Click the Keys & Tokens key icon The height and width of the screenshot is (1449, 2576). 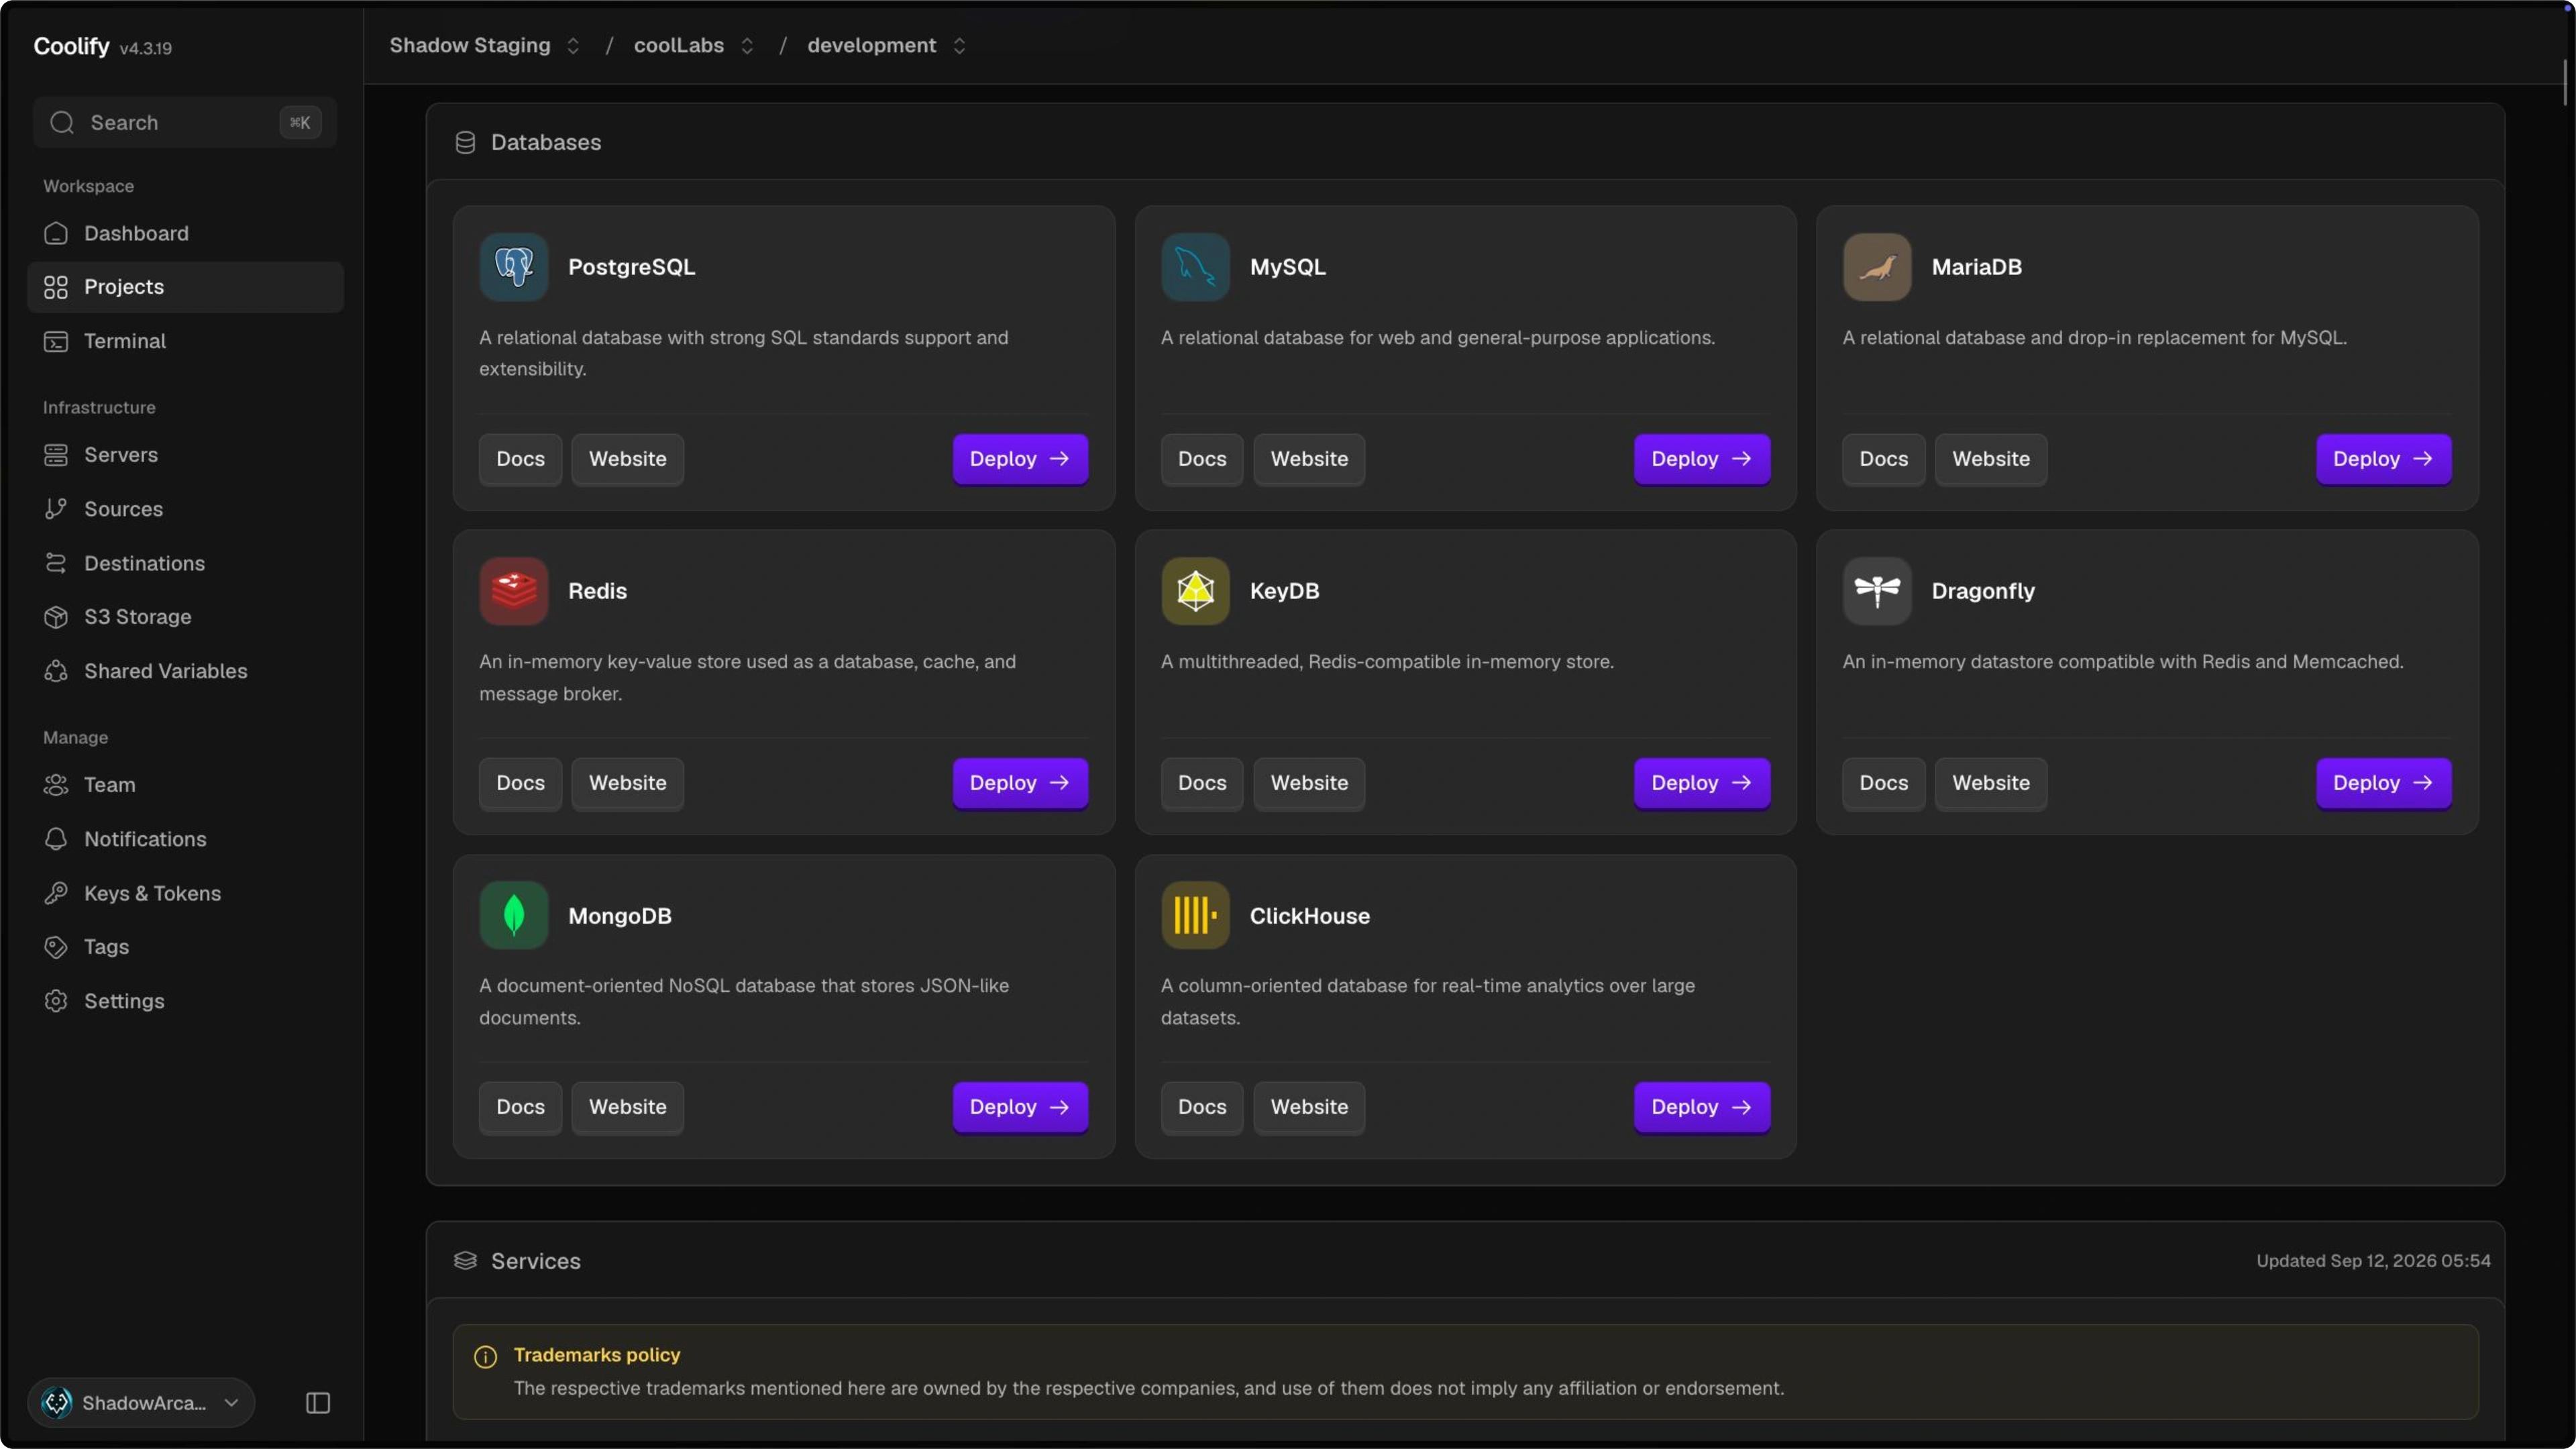56,893
